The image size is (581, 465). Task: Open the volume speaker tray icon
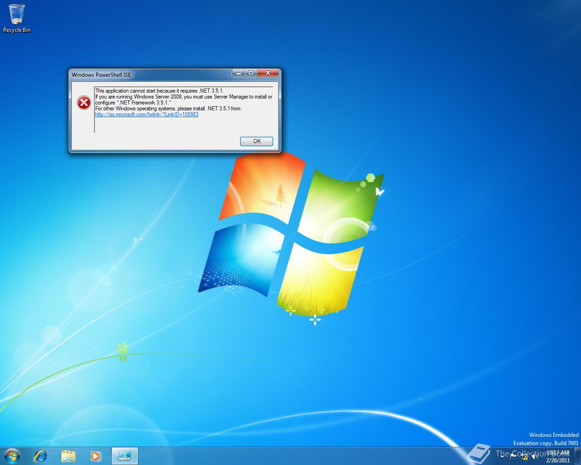(x=535, y=456)
